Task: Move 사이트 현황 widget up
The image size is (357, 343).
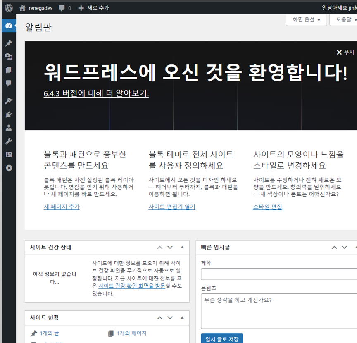Action: click(160, 318)
